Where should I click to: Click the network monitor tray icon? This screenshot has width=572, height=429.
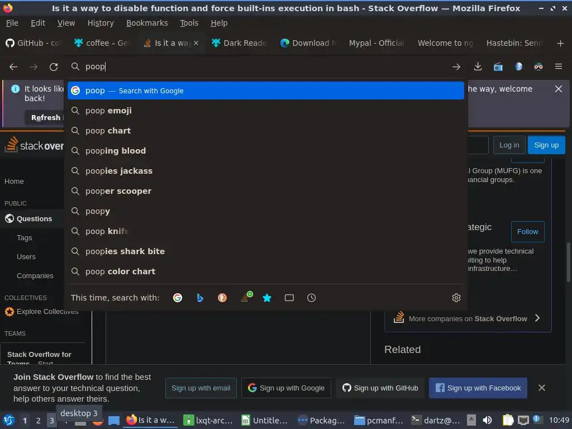click(523, 420)
